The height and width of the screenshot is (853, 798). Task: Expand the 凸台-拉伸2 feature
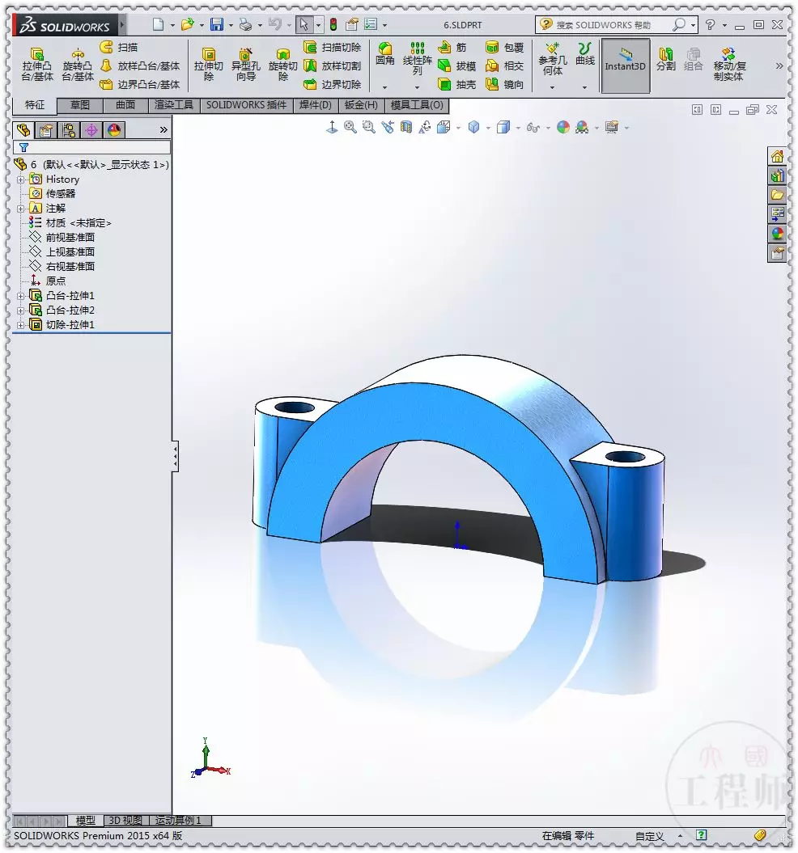click(20, 310)
